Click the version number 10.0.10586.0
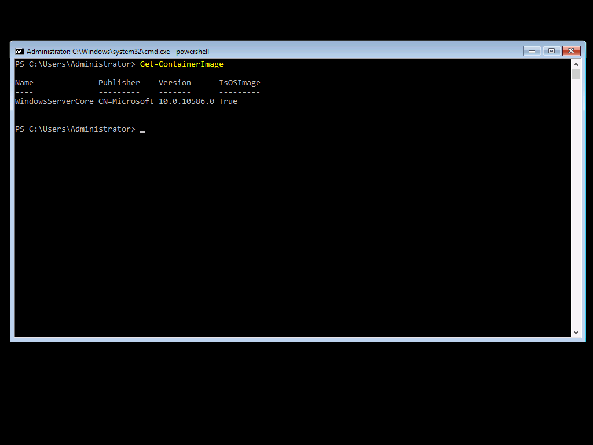Viewport: 593px width, 445px height. click(186, 101)
